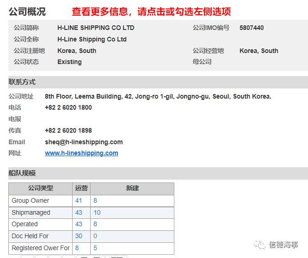Select the 公司经营地 value Korea, South
Screen dimensions: 308x258
click(259, 51)
